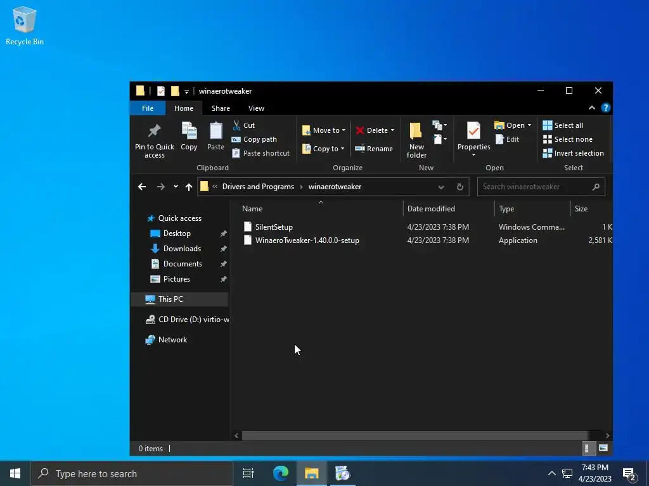Refresh the winaerotweaker folder view
The width and height of the screenshot is (649, 486).
(460, 187)
